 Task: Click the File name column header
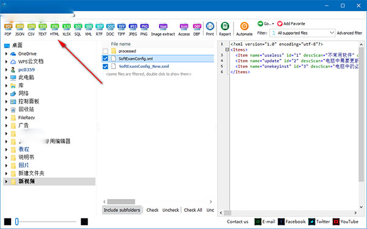pyautogui.click(x=120, y=44)
